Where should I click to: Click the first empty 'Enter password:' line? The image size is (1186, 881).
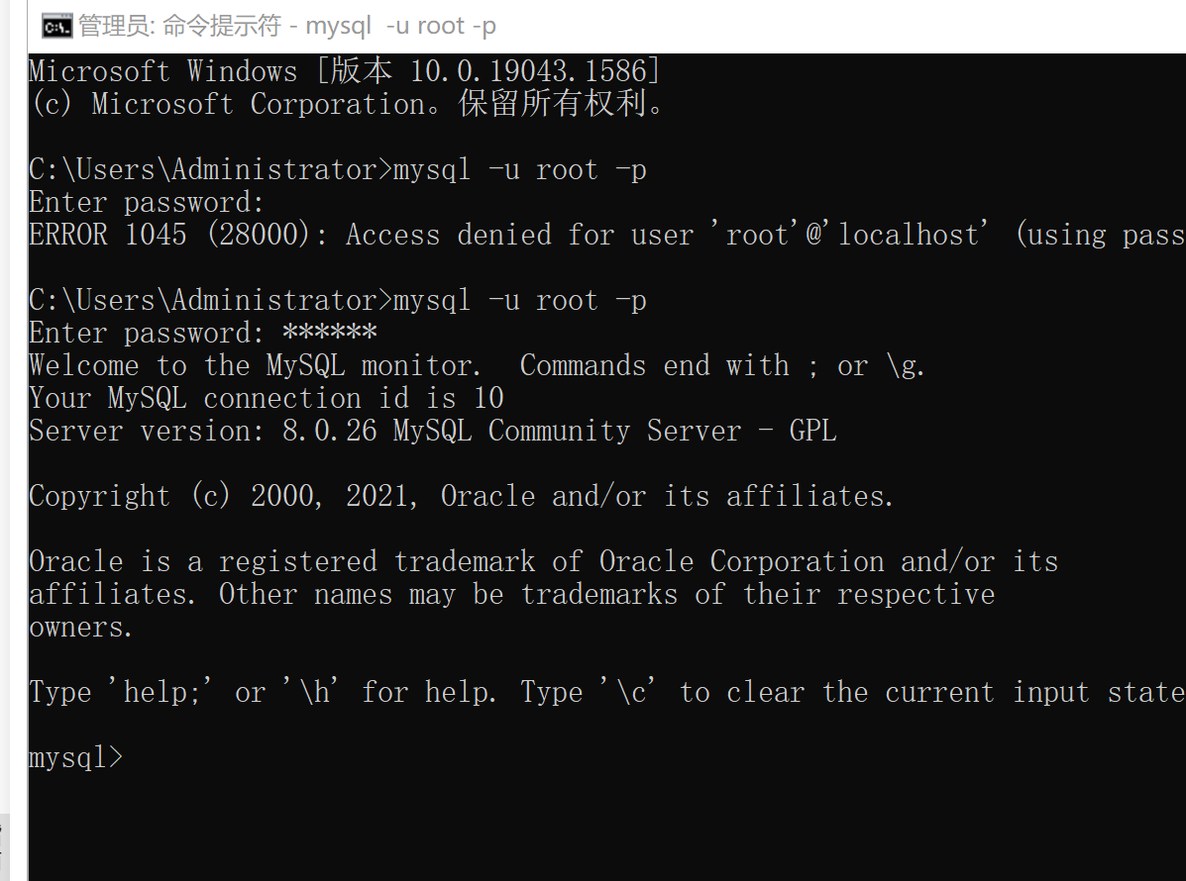[147, 203]
